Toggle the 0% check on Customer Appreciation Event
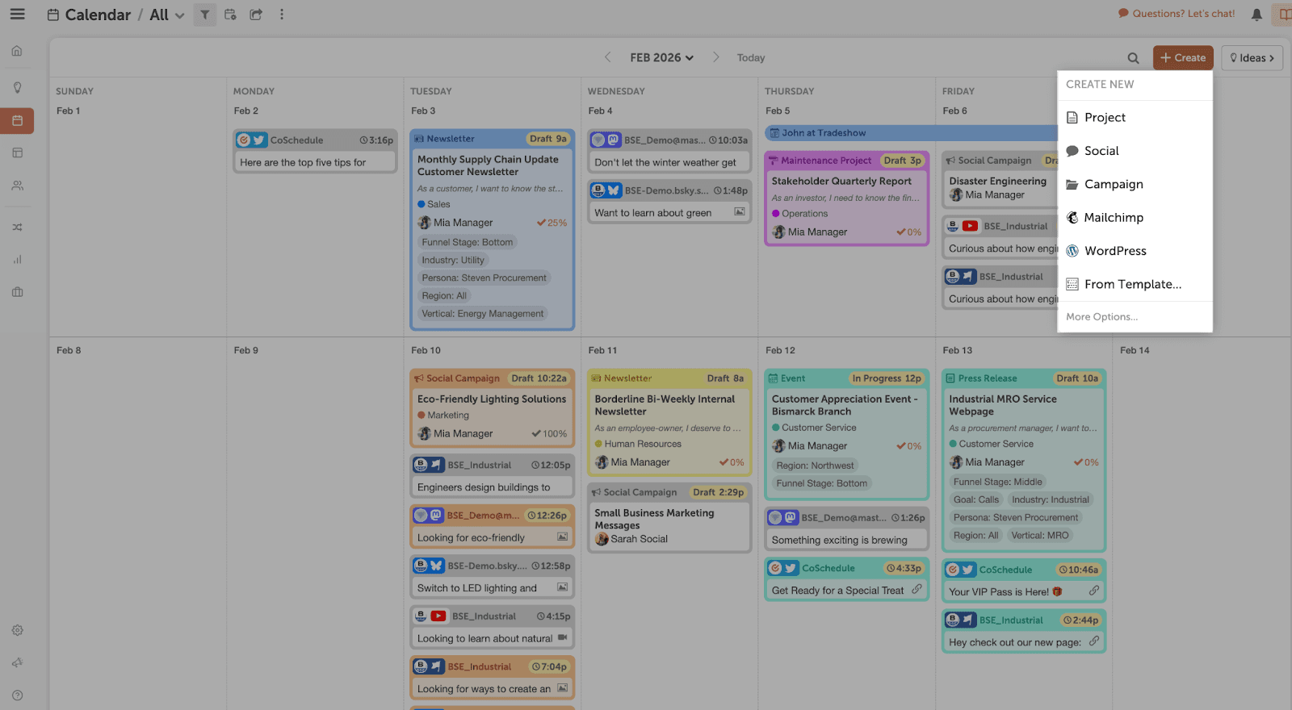This screenshot has width=1292, height=710. (908, 446)
